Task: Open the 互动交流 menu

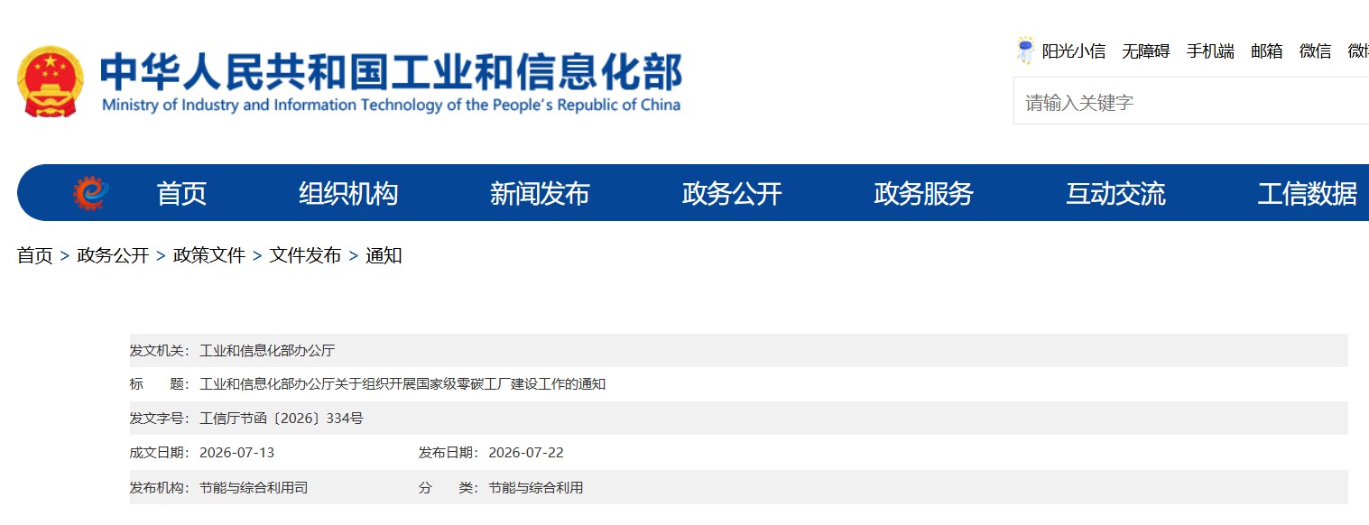Action: 1115,193
